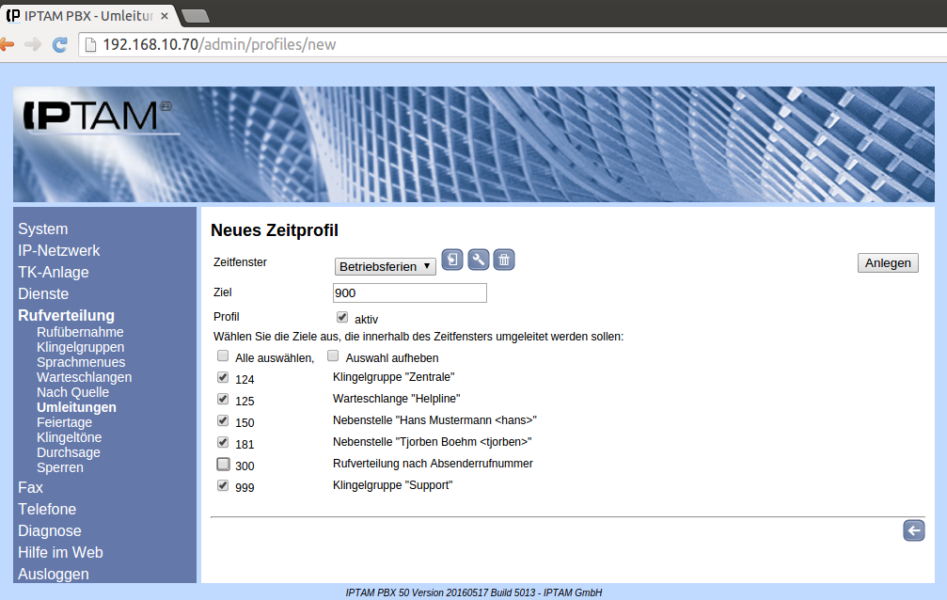Click the wrench edit icon
Viewport: 947px width, 600px height.
point(479,261)
